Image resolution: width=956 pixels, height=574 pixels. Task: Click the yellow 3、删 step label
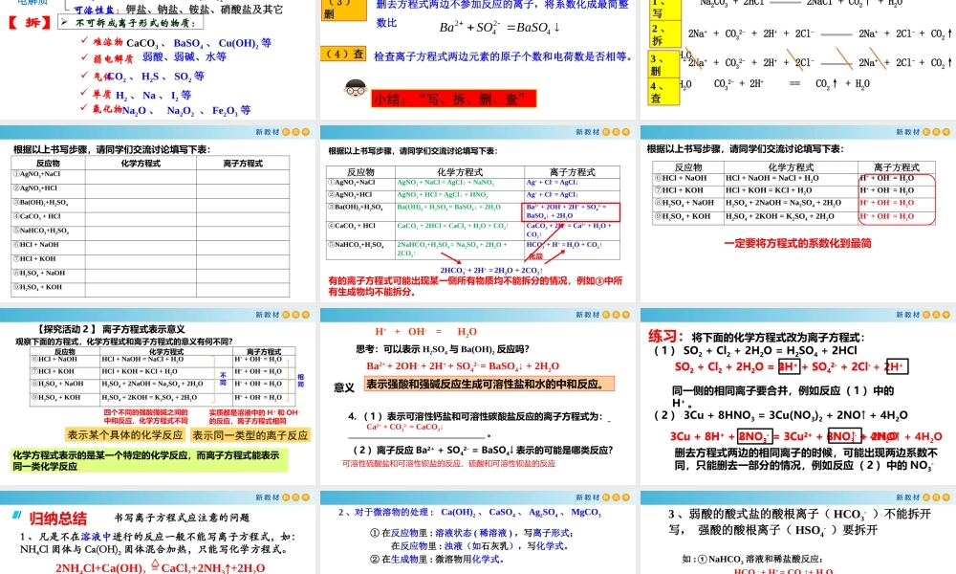(664, 65)
